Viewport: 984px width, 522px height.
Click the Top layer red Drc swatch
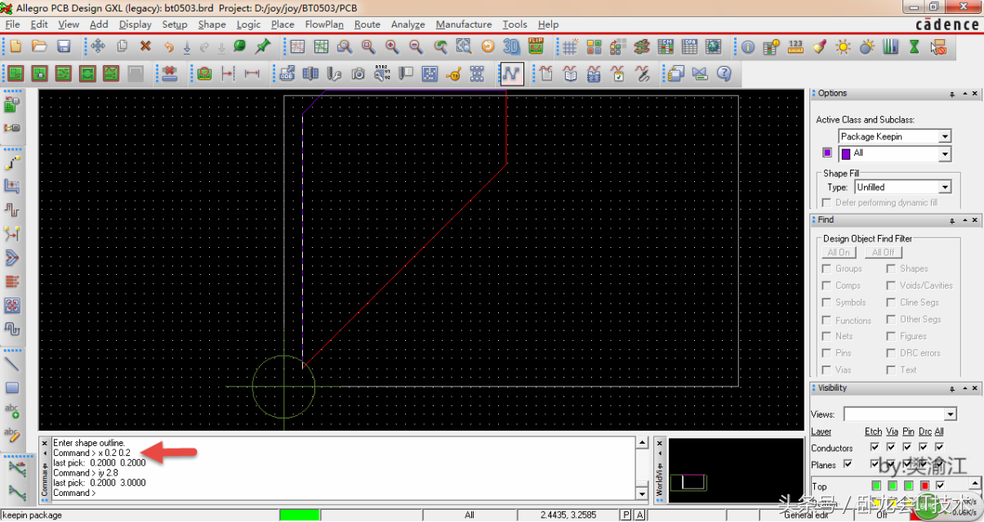[x=924, y=486]
